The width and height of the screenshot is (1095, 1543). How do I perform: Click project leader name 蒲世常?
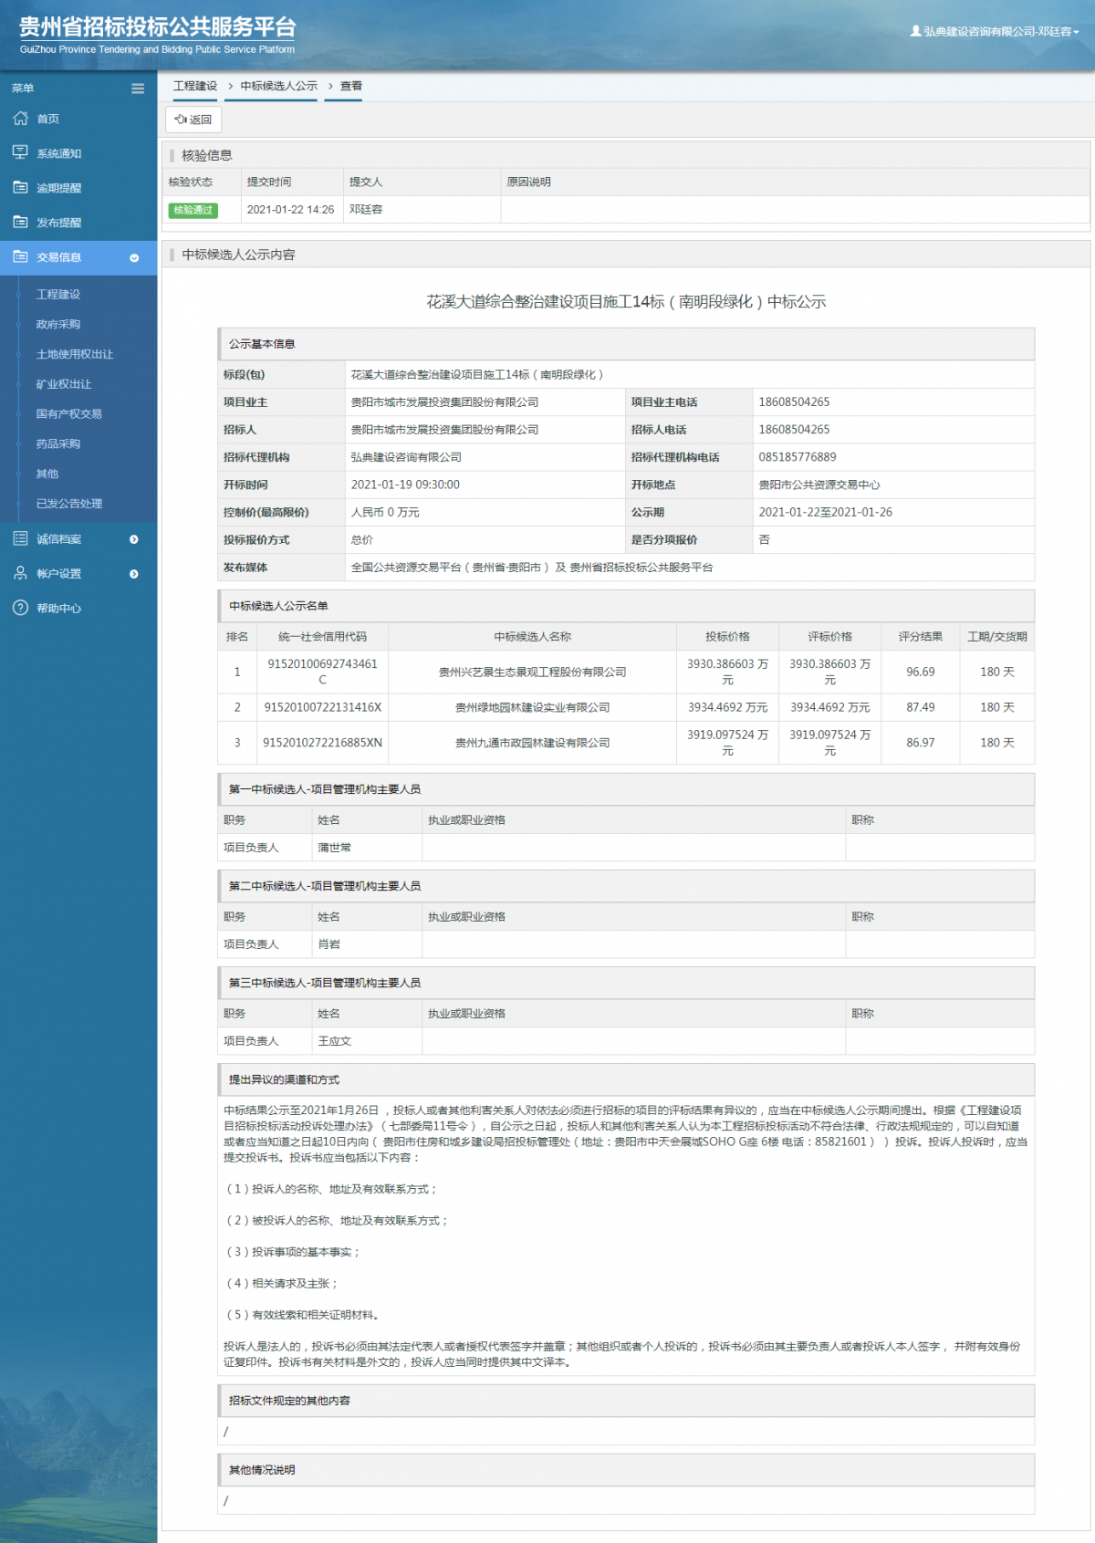coord(334,849)
